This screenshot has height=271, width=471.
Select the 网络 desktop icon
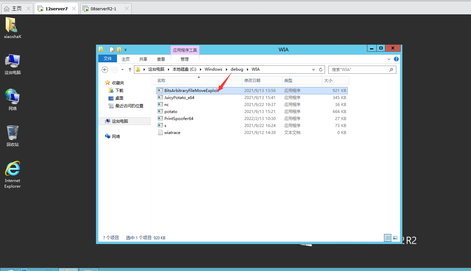[x=12, y=100]
